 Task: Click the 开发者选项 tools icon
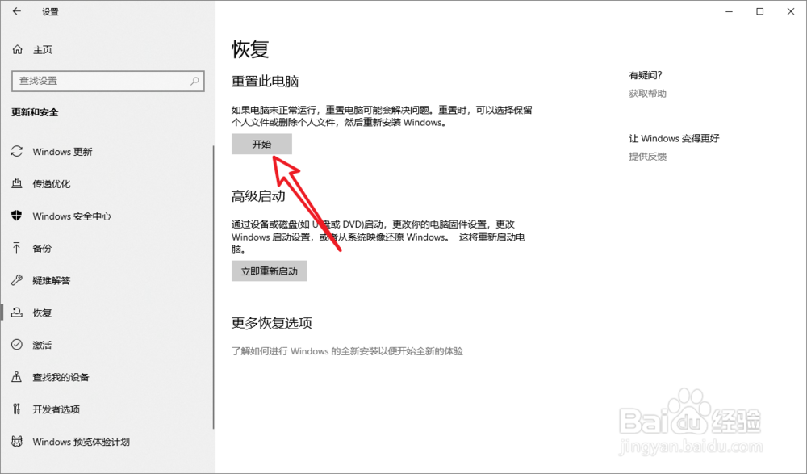17,409
